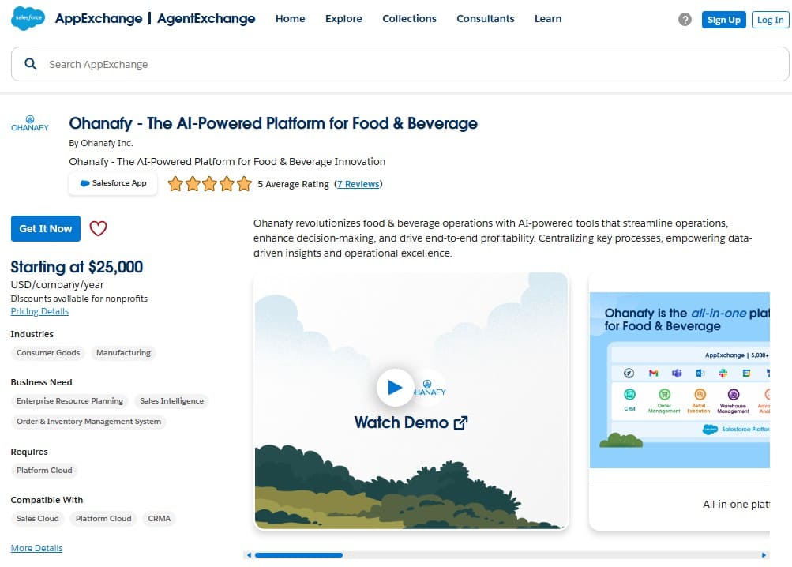The width and height of the screenshot is (792, 567).
Task: Select the Manufacturing industry tag
Action: [123, 353]
